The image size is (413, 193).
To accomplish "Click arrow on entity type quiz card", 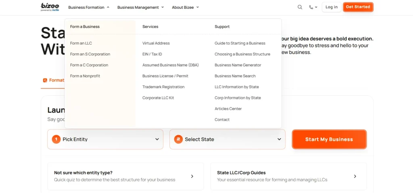I will [x=192, y=176].
